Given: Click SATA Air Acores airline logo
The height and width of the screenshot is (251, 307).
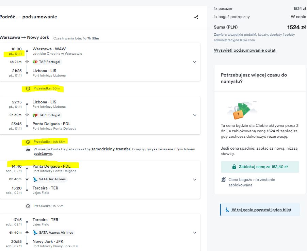Looking at the screenshot, I should click(x=35, y=179).
